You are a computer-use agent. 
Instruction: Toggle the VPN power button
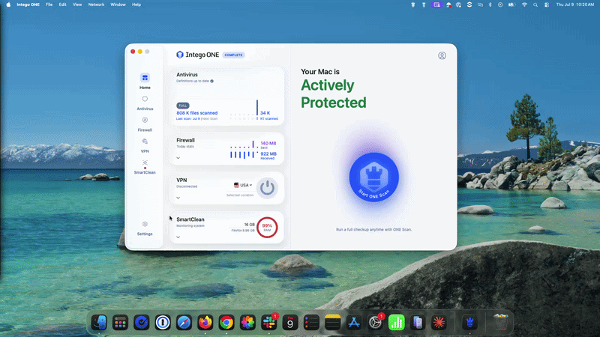point(267,188)
